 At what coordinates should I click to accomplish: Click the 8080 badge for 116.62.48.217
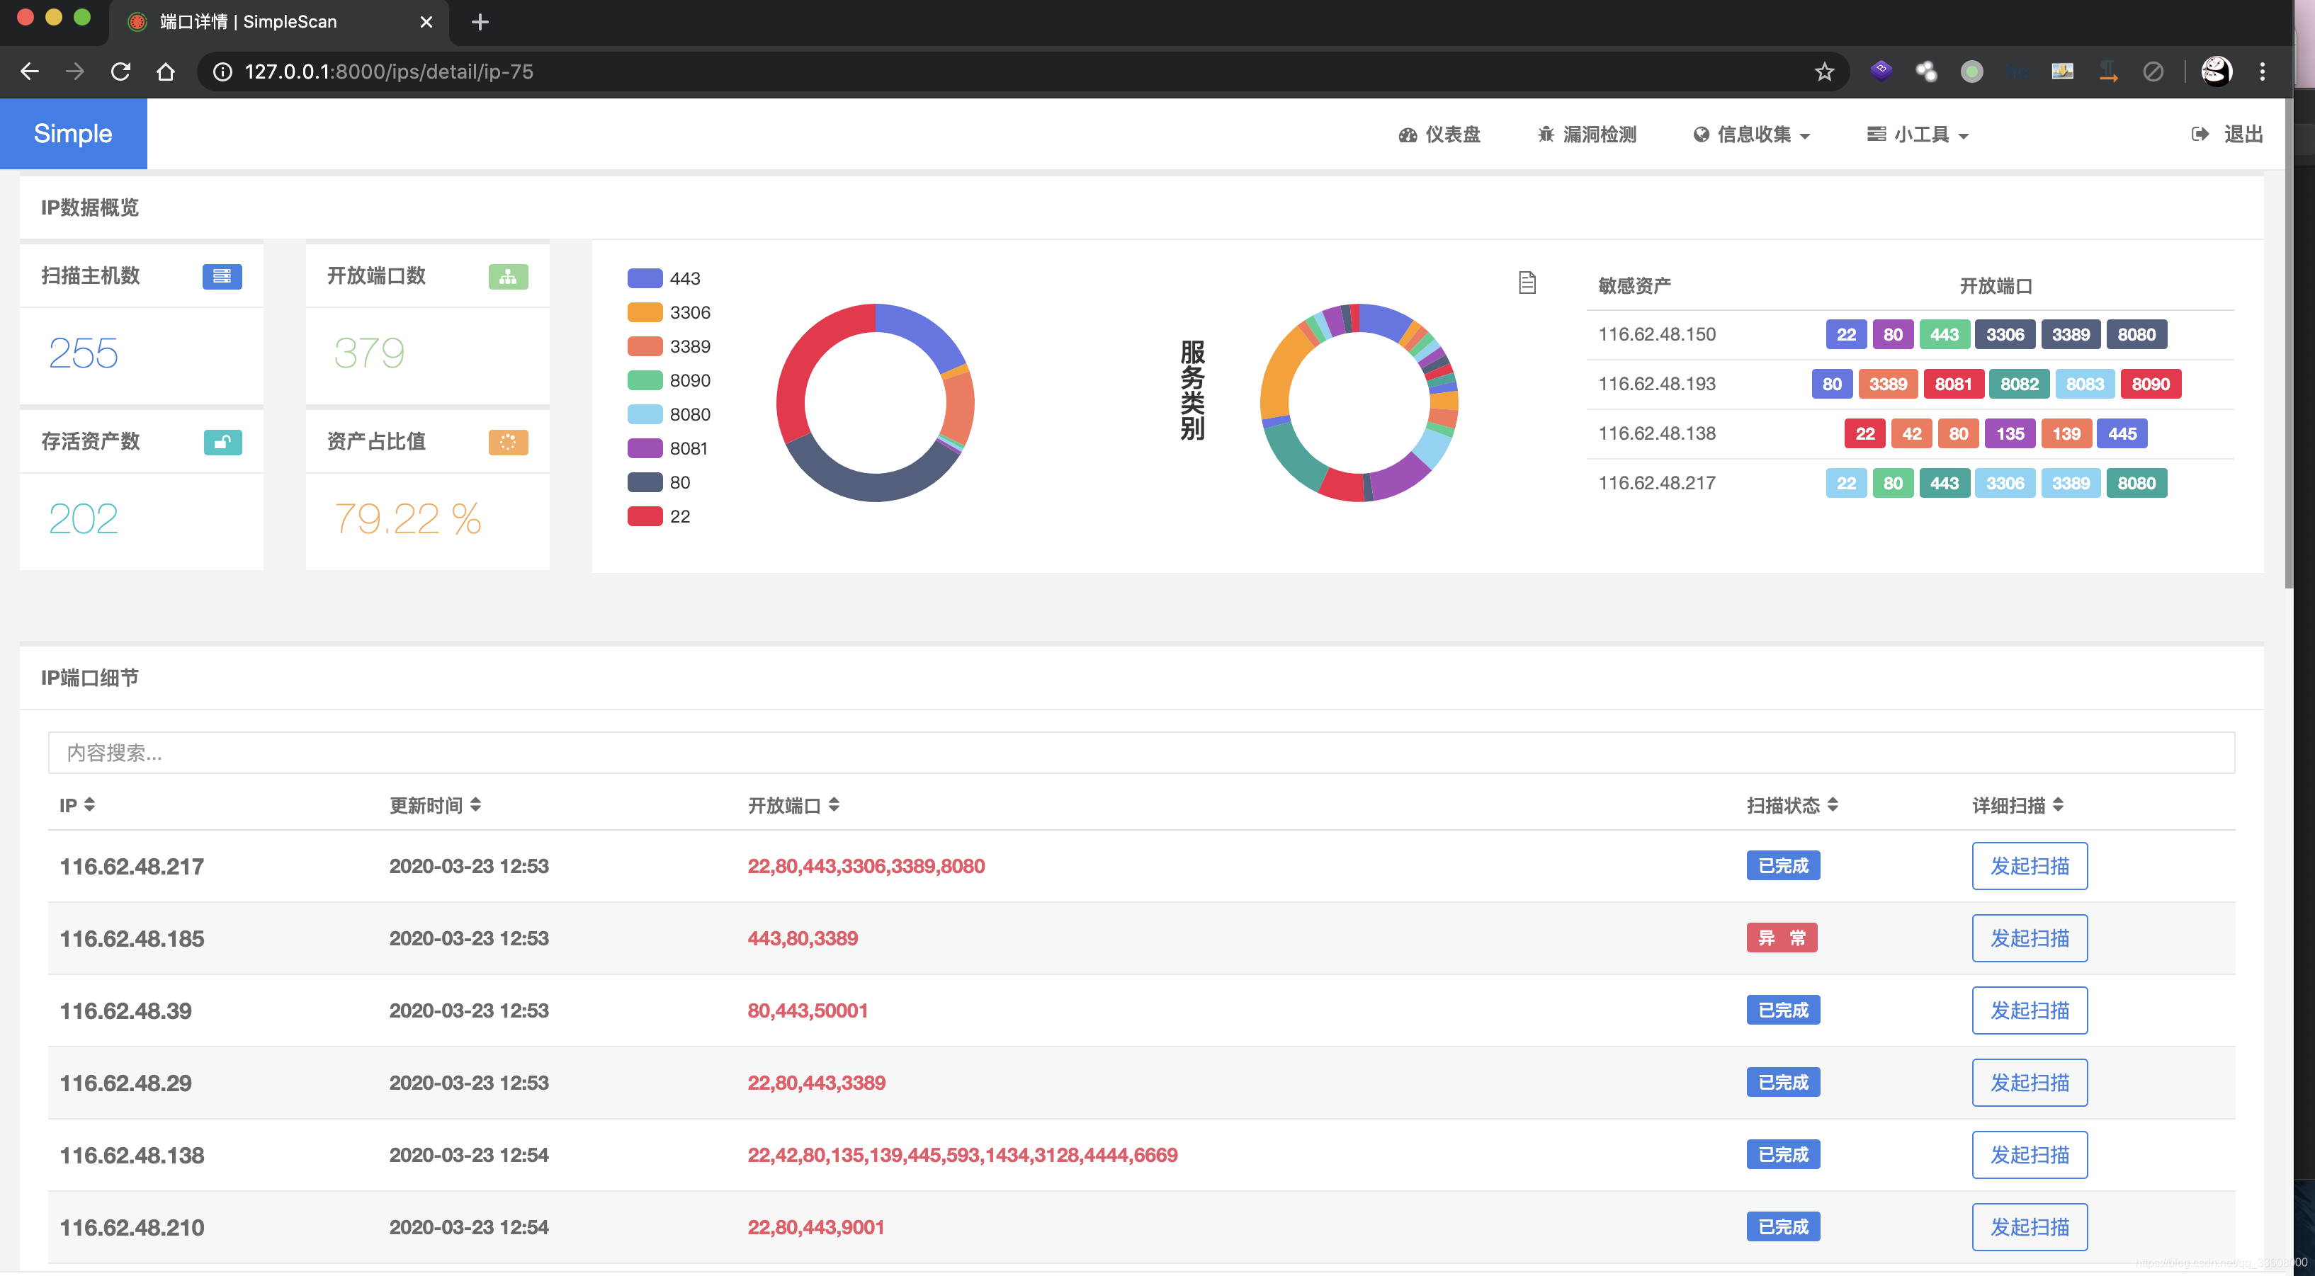click(x=2136, y=484)
